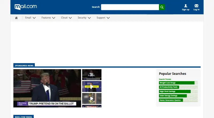
Task: Open the Home Insurance Quotes search trend
Action: click(x=178, y=100)
